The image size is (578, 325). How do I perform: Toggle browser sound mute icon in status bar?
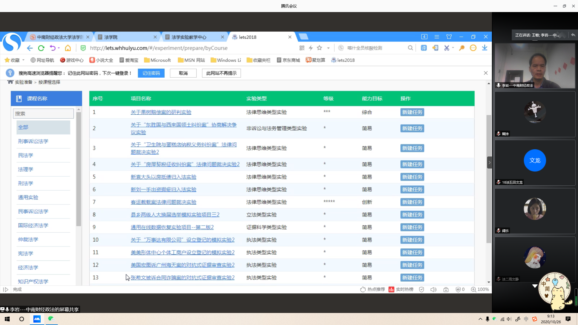coord(433,289)
